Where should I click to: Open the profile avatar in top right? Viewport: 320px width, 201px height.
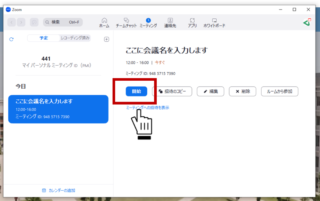pos(307,22)
